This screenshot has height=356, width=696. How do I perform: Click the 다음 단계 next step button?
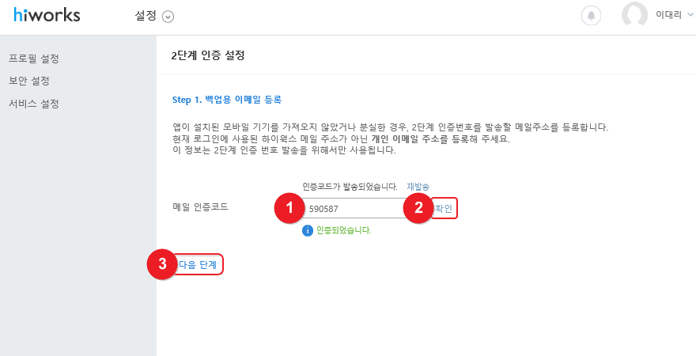tap(198, 265)
